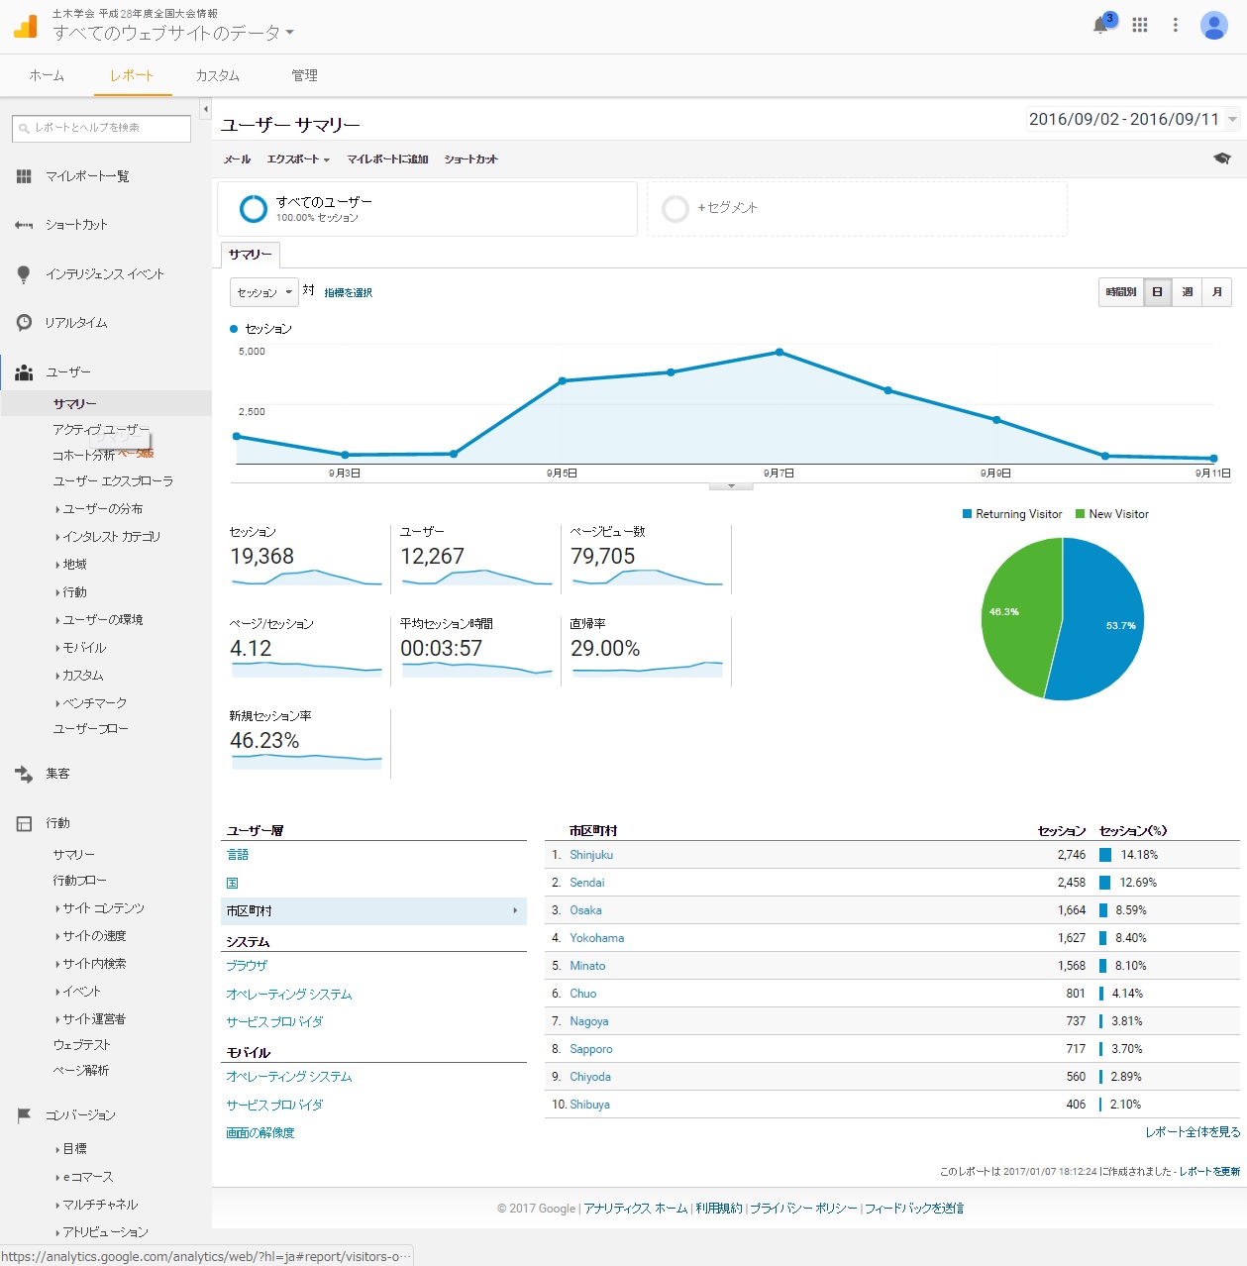1247x1266 pixels.
Task: Click the 集客 acquisition icon
Action: click(x=24, y=774)
